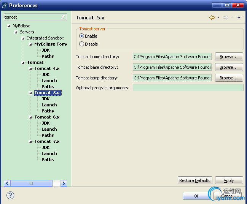
Task: Click the forward navigation arrow icon
Action: click(226, 17)
